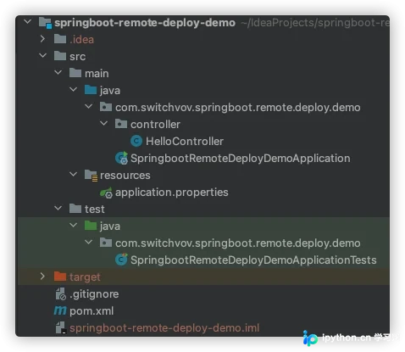Collapse the test folder
Screen dimensions: 405x352
pos(58,208)
